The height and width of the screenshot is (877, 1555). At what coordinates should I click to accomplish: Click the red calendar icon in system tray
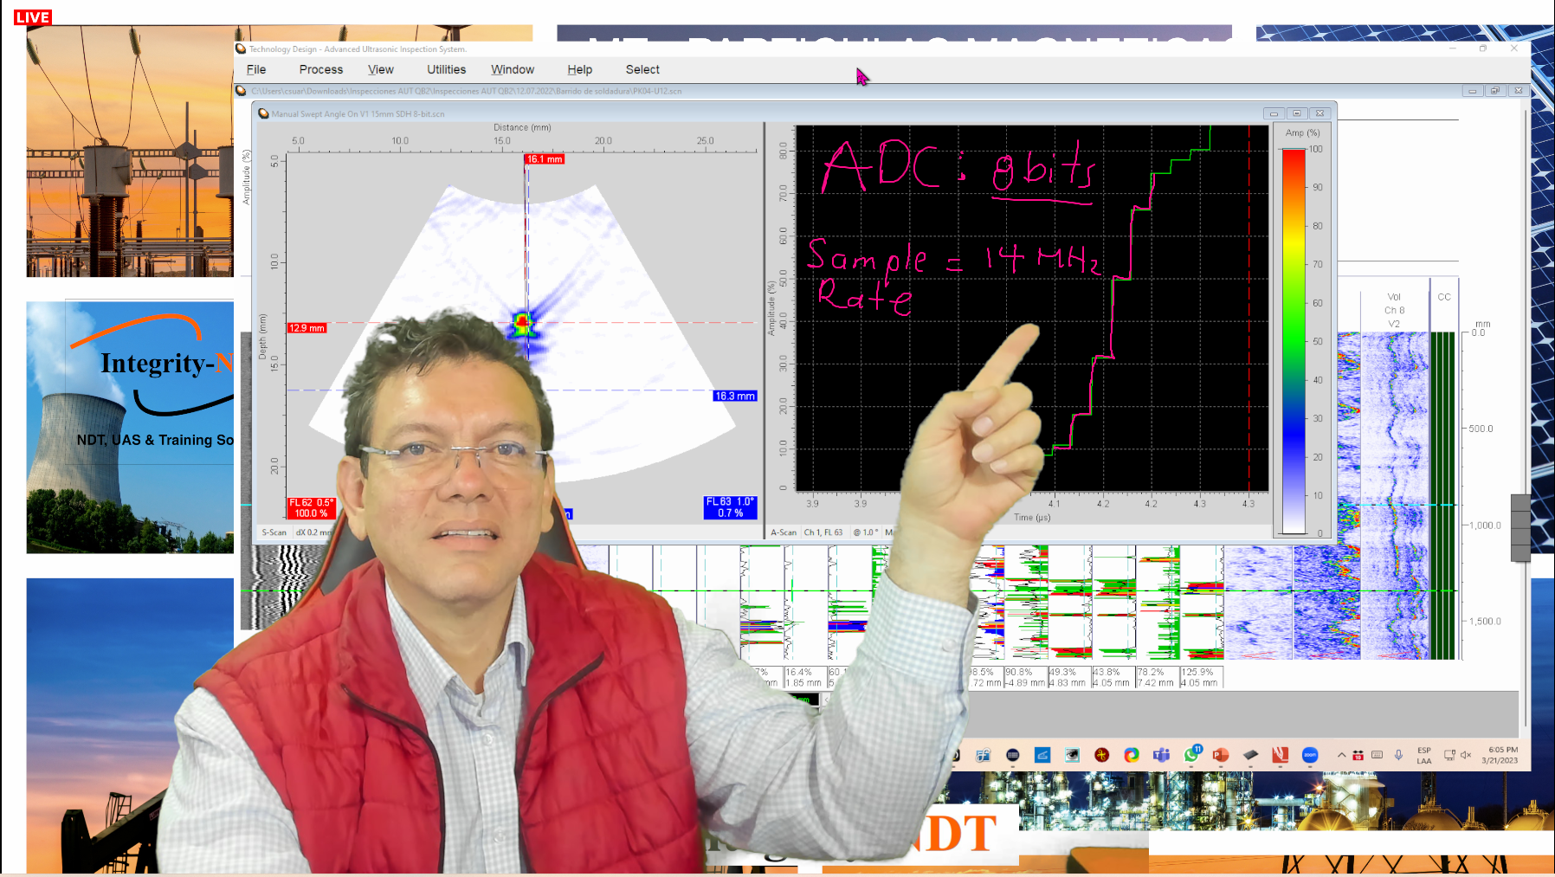tap(1358, 755)
